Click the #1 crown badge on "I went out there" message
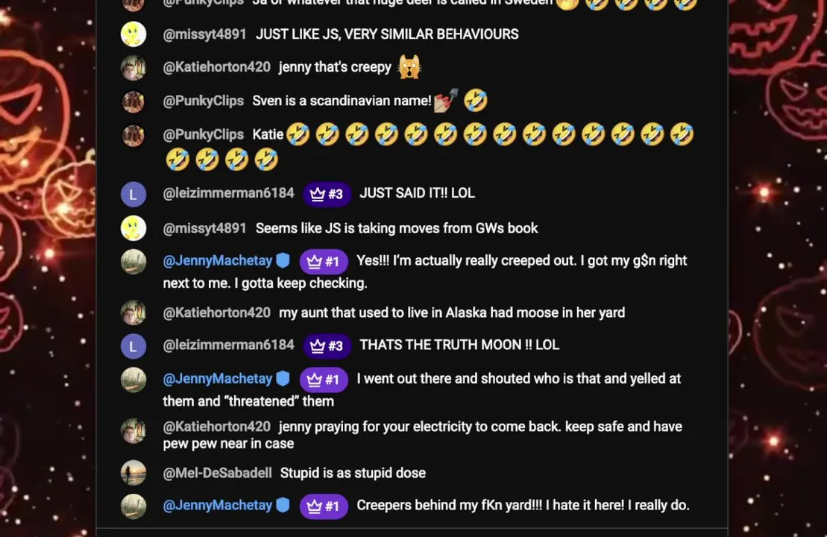Image resolution: width=827 pixels, height=537 pixels. click(324, 380)
